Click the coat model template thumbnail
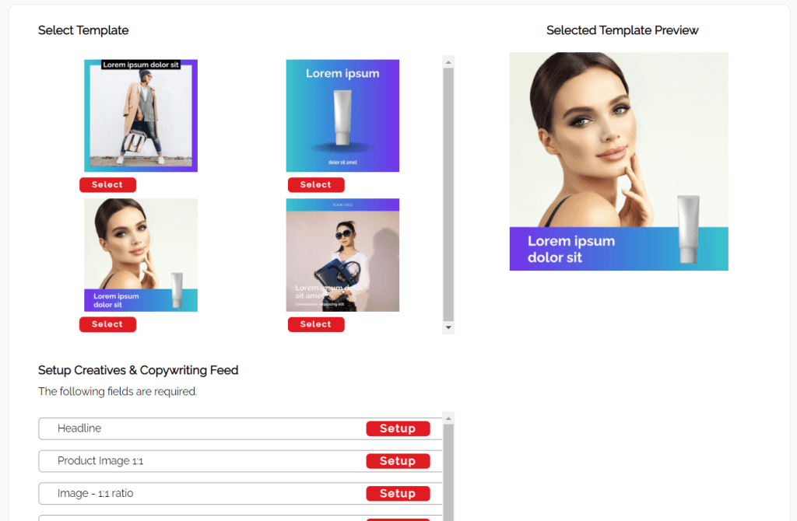Screen dimensions: 797x521 (x=141, y=116)
